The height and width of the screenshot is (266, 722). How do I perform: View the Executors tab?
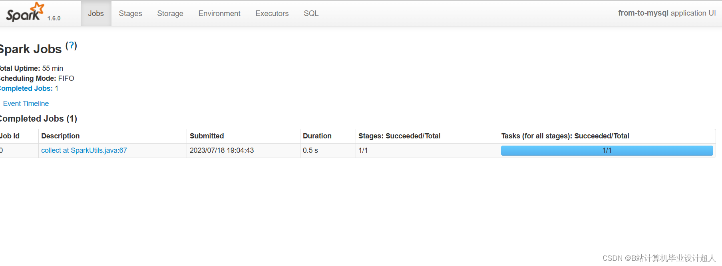pyautogui.click(x=272, y=13)
